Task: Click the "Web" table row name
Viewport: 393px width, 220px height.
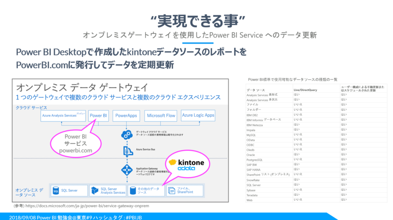Action: (x=249, y=200)
